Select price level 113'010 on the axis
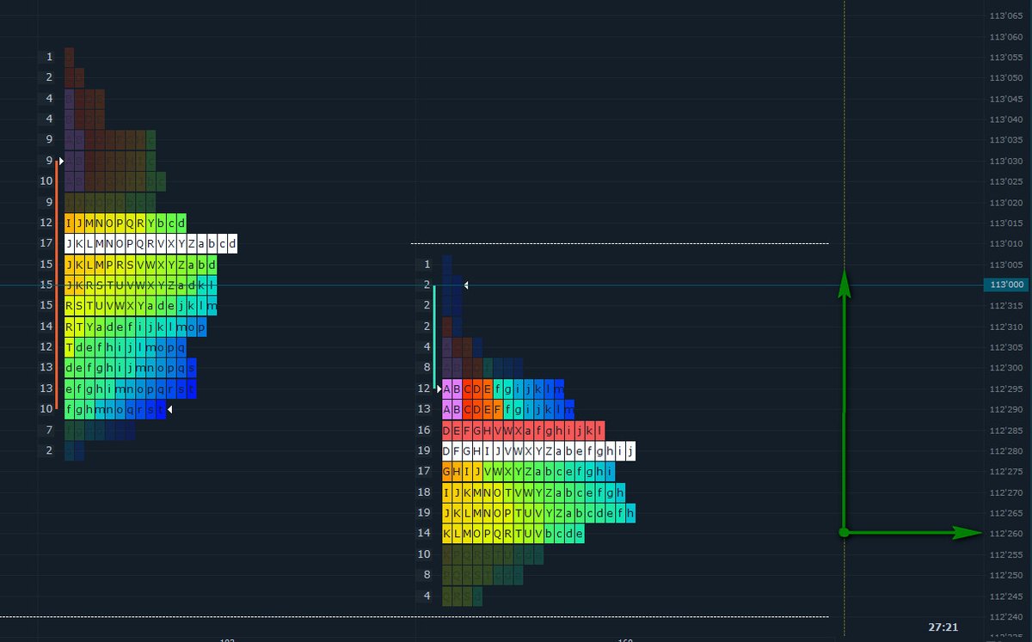Image resolution: width=1032 pixels, height=642 pixels. (1006, 244)
